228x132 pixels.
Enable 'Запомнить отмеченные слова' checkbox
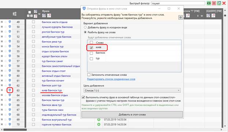[89, 75]
